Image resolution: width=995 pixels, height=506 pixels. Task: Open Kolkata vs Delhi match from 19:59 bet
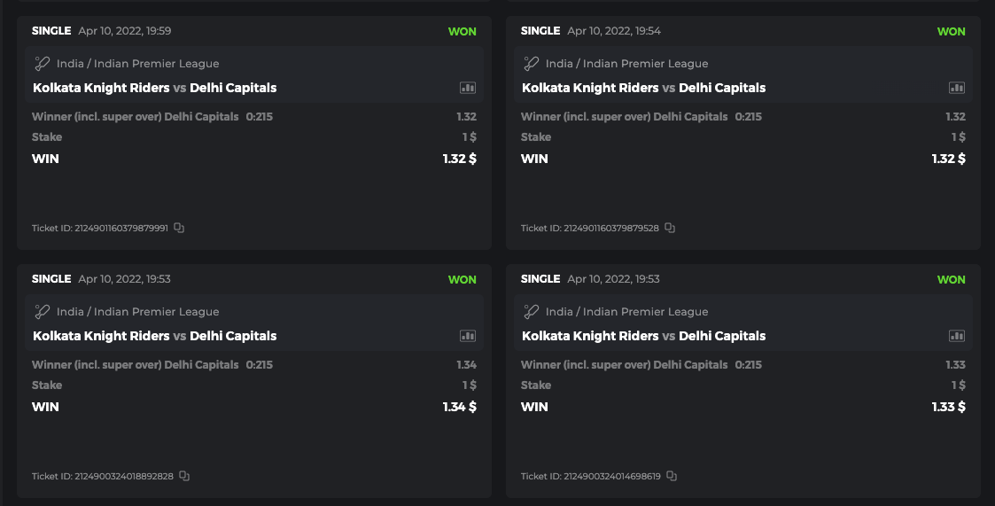pos(155,88)
